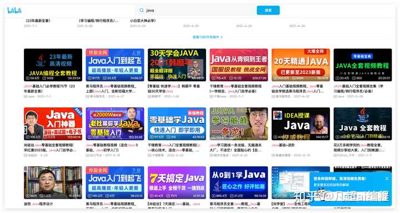Image resolution: width=400 pixels, height=213 pixels.
Task: Open title 'Java零基础教程视频（适合Java 0基础'
Action: point(112,147)
